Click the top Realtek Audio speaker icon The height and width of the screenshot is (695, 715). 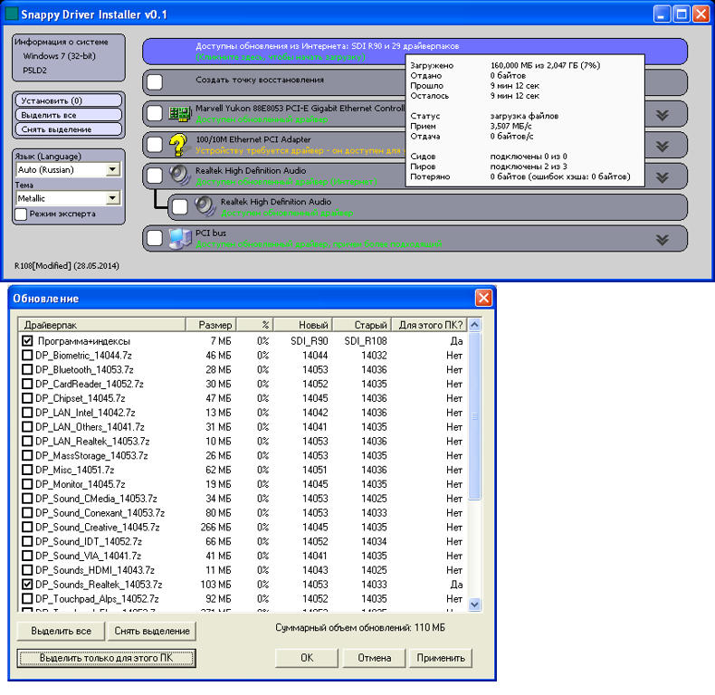[x=180, y=176]
